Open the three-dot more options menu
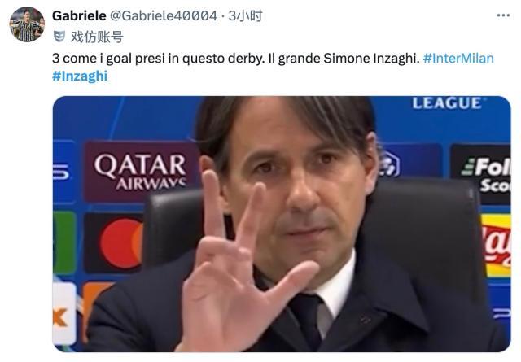 pyautogui.click(x=503, y=15)
